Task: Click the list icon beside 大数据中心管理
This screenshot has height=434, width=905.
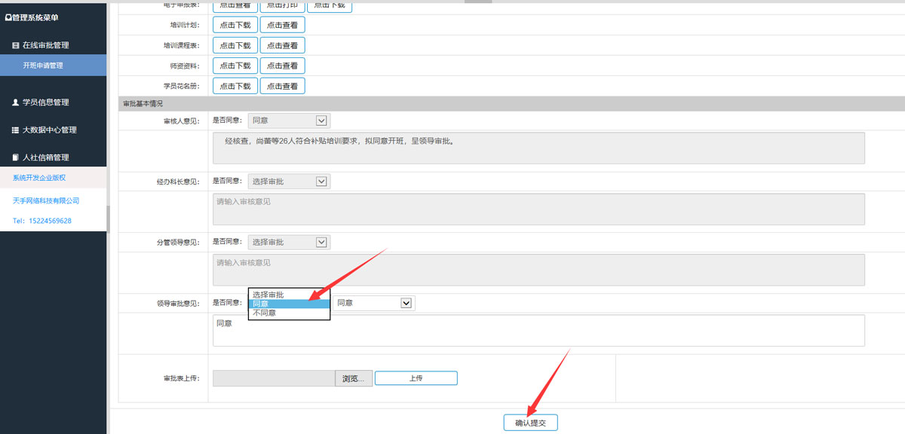Action: coord(15,130)
